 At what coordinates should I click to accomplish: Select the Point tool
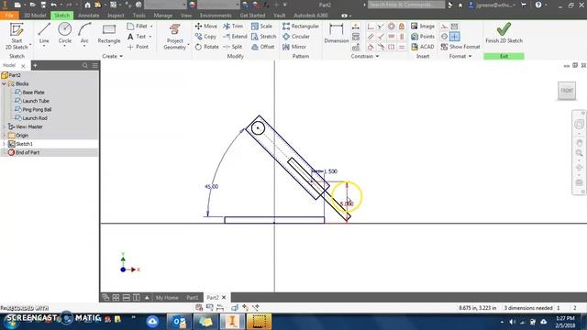(x=138, y=47)
